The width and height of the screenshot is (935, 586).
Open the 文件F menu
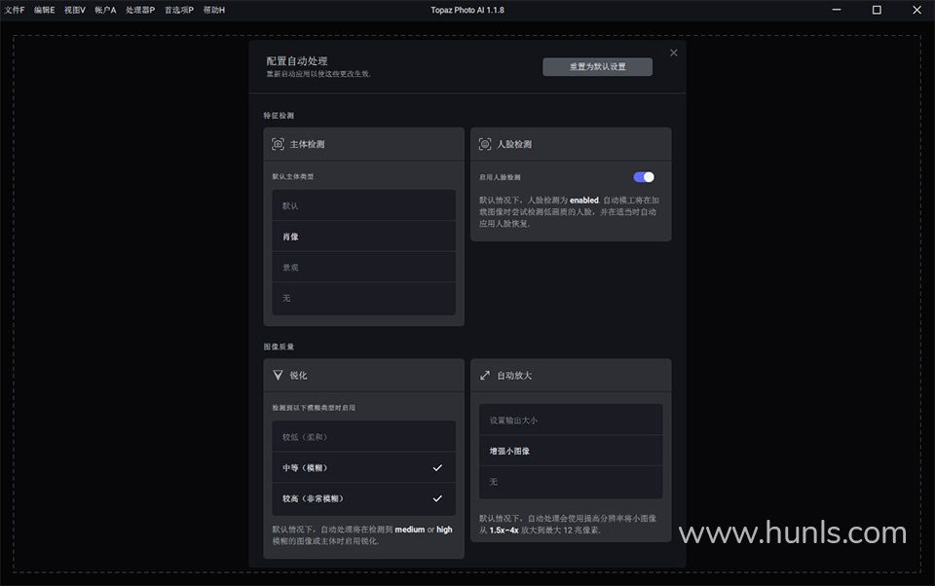(15, 10)
